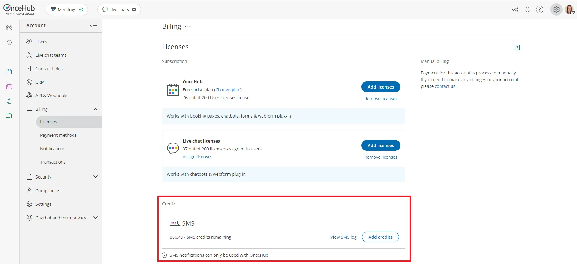Screen dimensions: 577x264
Task: Open Payment methods
Action: click(x=58, y=135)
